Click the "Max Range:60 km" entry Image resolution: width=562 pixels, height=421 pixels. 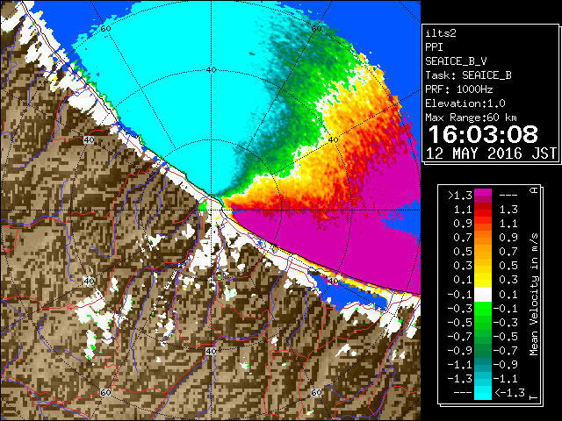(471, 118)
